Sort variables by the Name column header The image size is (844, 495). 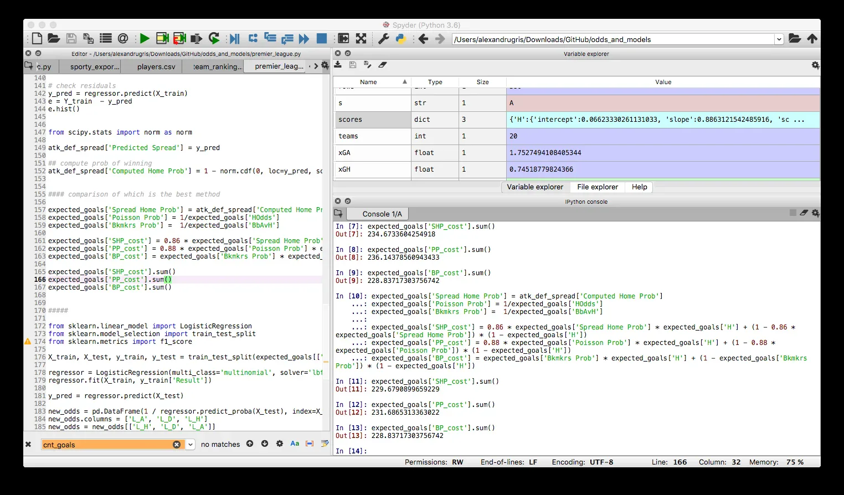pos(372,82)
